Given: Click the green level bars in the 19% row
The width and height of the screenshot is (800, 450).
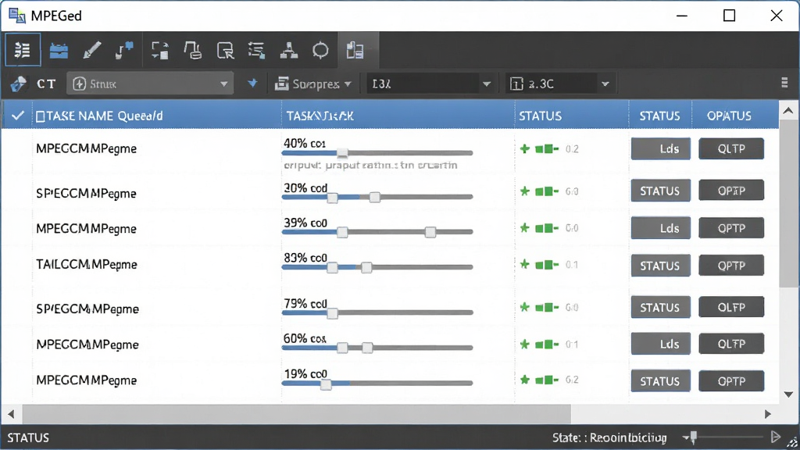Looking at the screenshot, I should tap(547, 380).
